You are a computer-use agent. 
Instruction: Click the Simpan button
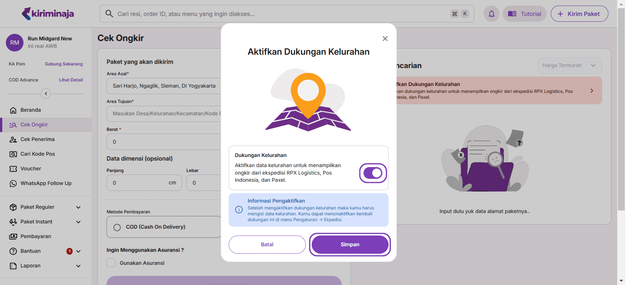click(350, 245)
